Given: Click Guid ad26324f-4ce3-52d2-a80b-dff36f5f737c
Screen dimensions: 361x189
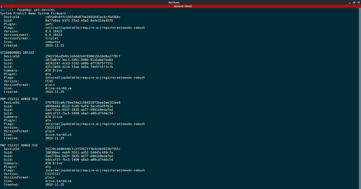Looking at the screenshot, I should tap(79, 63).
